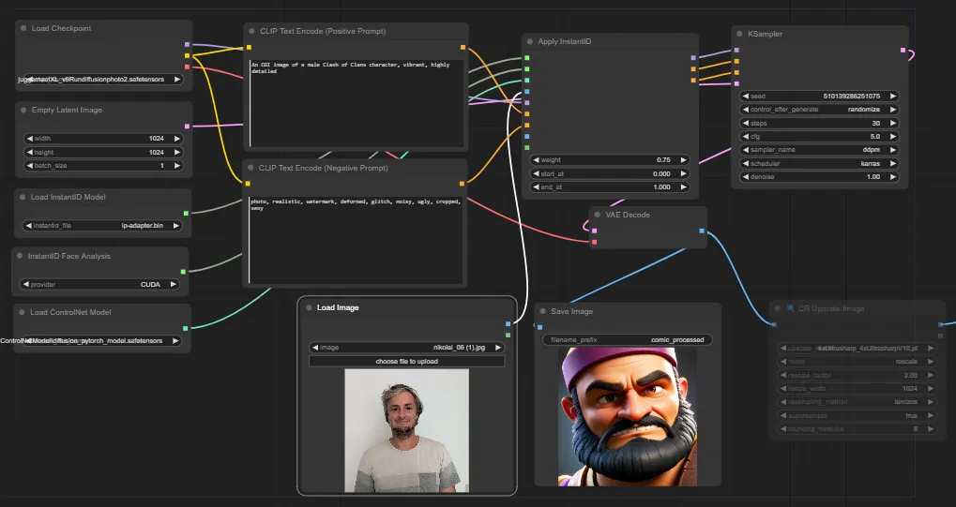956x507 pixels.
Task: Increase the seed value with its right arrow
Action: [x=893, y=97]
